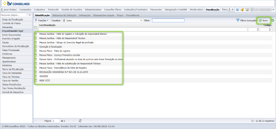The width and height of the screenshot is (276, 129).
Task: Check 'Licença Provisória vencida' row checkbox
Action: pyautogui.click(x=36, y=55)
